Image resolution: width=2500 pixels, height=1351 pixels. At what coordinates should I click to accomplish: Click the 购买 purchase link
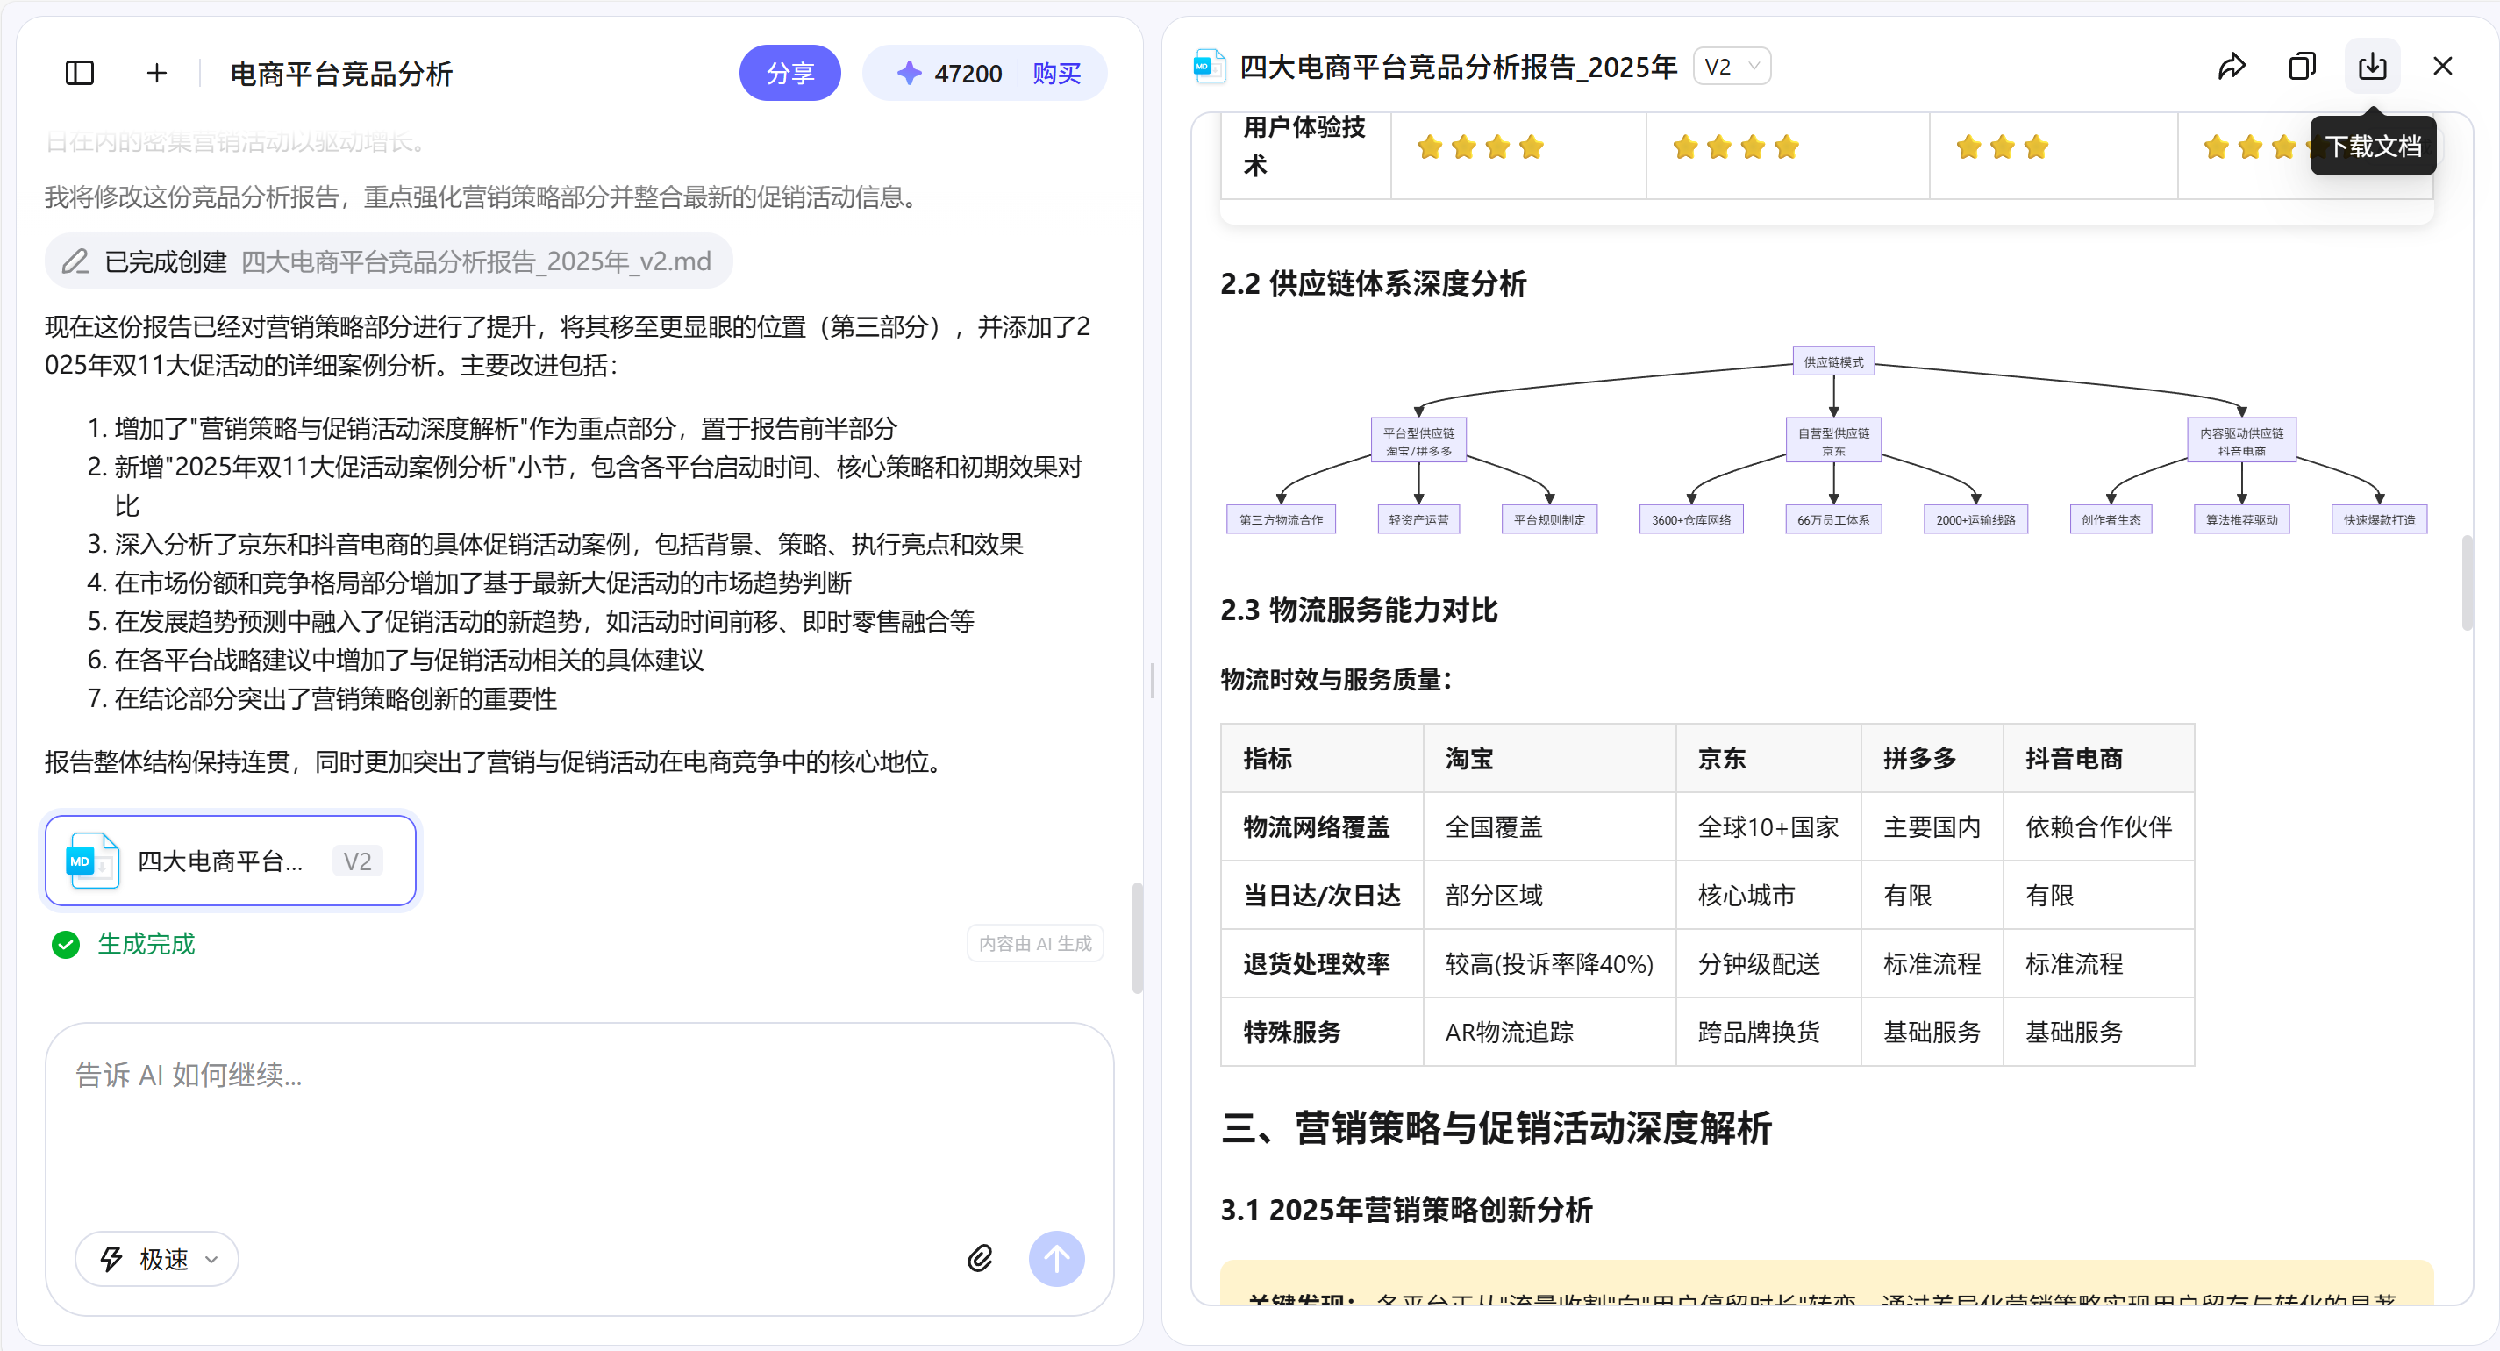(x=1056, y=73)
